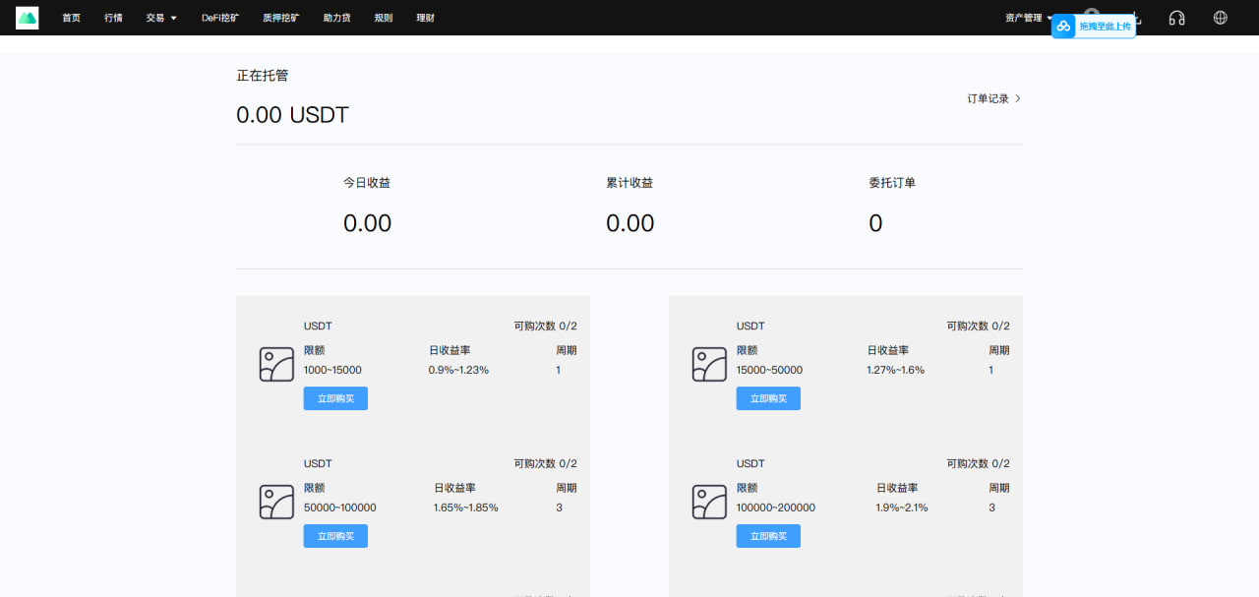Click the 0.9%~1.23% daily rate value
Screen dimensions: 1259x597
(458, 370)
